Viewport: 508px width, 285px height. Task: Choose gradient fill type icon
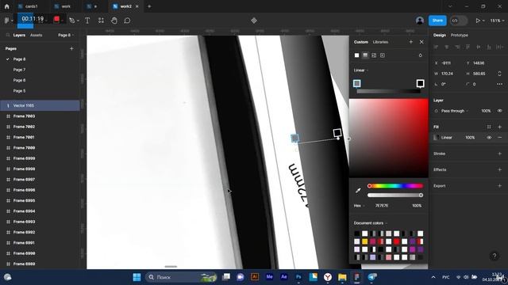point(365,55)
